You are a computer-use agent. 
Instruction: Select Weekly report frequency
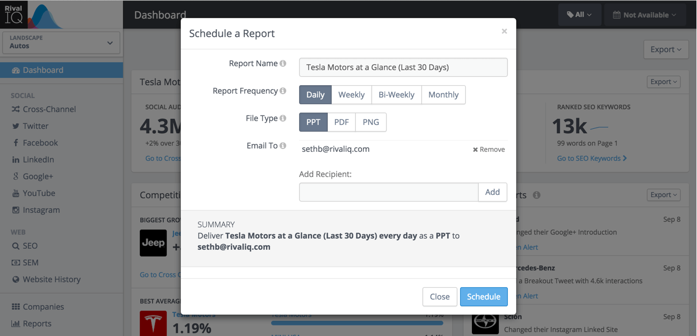tap(352, 95)
